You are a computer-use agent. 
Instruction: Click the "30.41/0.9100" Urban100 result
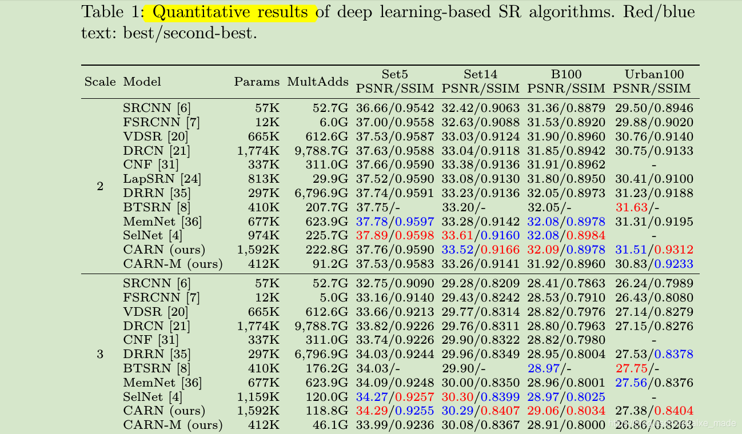pos(654,179)
